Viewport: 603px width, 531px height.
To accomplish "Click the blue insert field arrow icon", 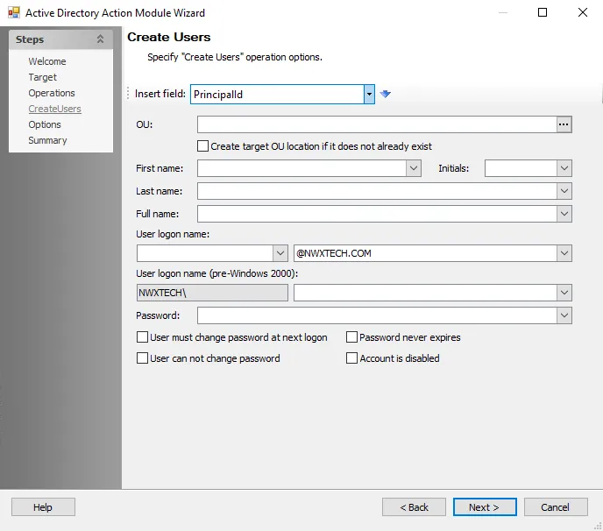I will pos(386,94).
